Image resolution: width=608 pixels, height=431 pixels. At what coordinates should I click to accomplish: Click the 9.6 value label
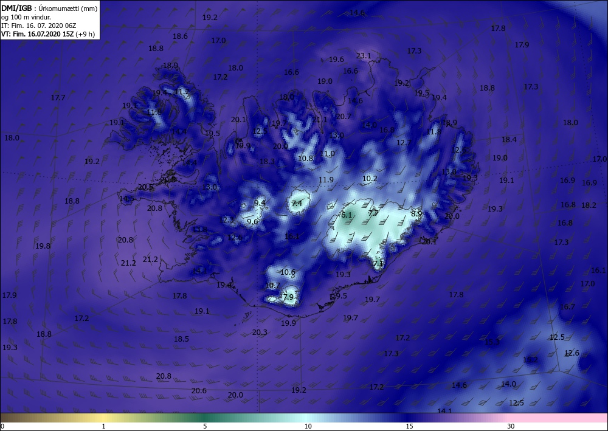252,222
